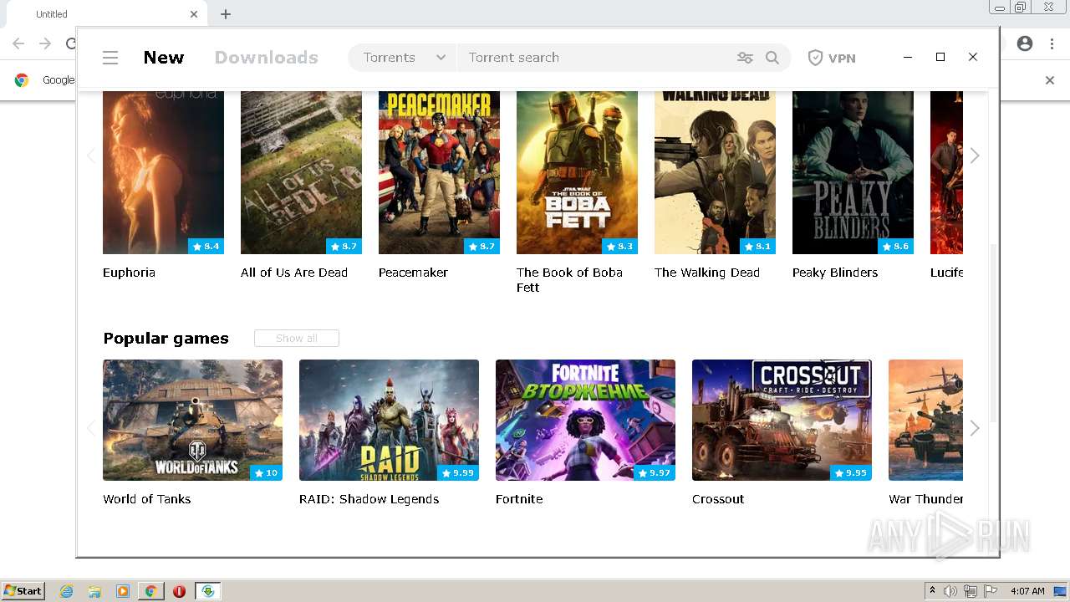Open the Peacemaker poster

439,172
